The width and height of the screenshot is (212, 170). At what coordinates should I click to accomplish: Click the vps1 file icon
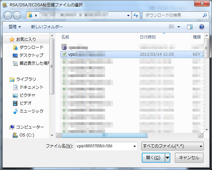coord(64,54)
